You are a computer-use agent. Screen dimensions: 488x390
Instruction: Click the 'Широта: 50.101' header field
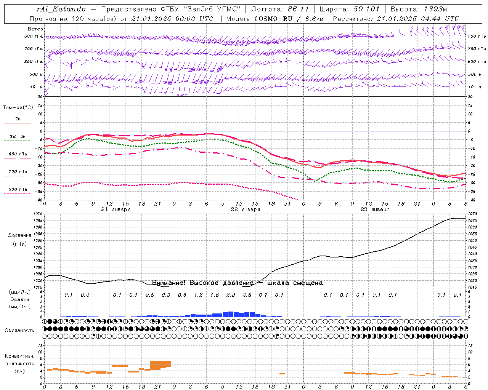[350, 9]
